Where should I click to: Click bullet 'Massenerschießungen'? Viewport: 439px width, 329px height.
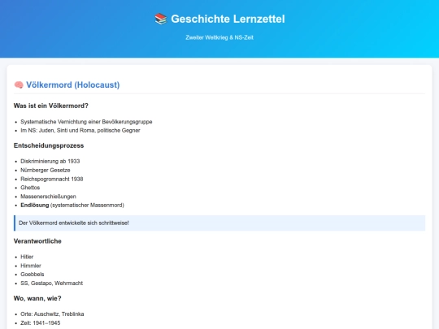(x=49, y=197)
